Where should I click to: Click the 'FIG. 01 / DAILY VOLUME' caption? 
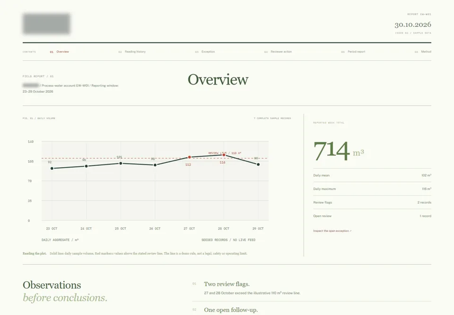[39, 119]
